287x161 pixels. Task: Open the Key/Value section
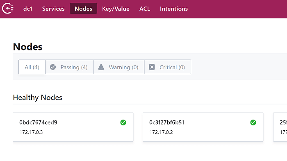tap(116, 9)
